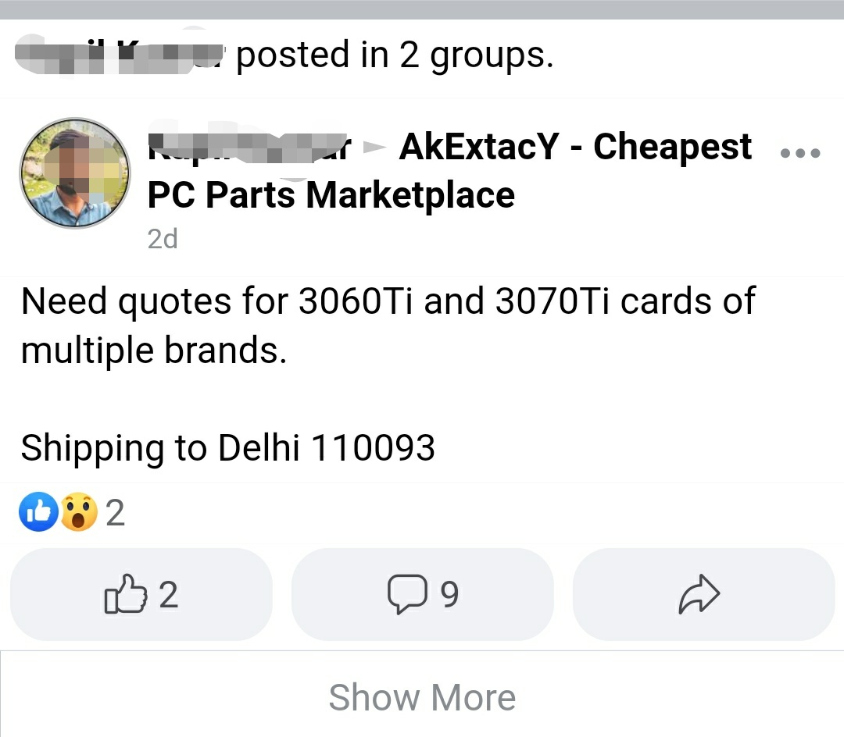Open AkExtacY - Cheapest group link
The width and height of the screenshot is (844, 737).
[575, 147]
